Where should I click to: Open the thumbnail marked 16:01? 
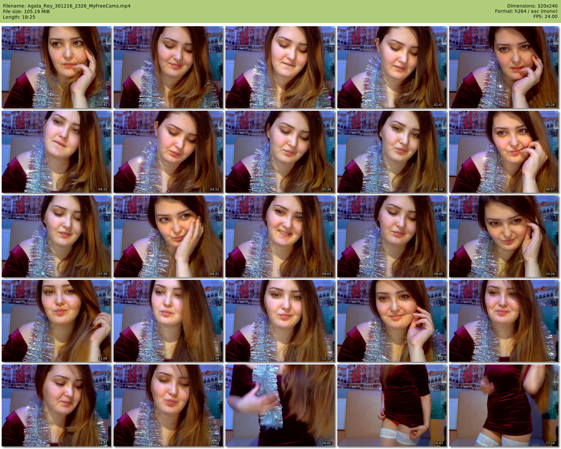point(280,405)
